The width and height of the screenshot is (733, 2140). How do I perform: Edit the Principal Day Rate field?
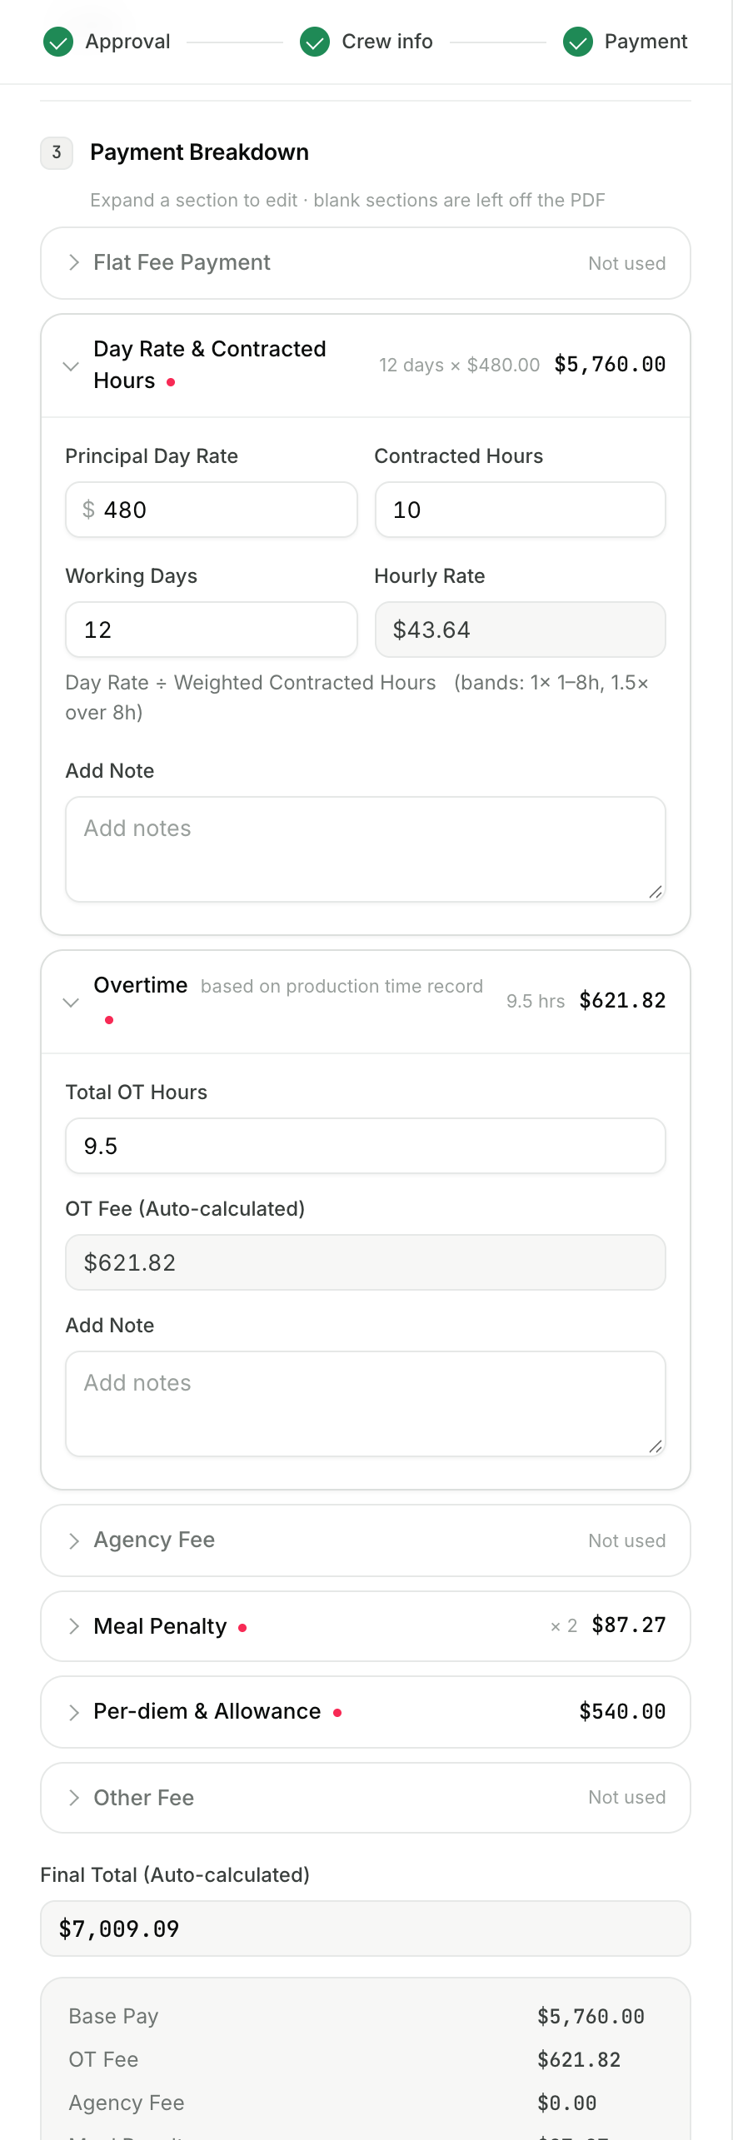(212, 510)
